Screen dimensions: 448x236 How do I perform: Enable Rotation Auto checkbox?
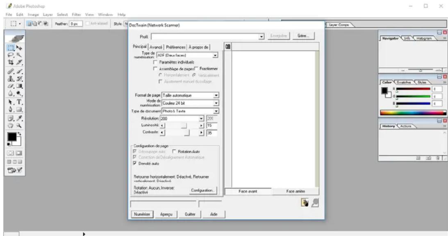pyautogui.click(x=174, y=152)
